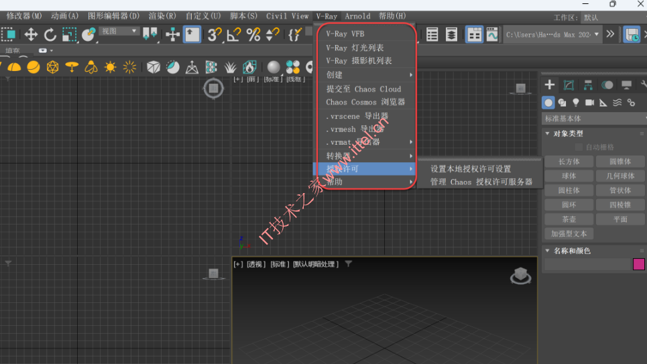This screenshot has width=647, height=364.
Task: Click the autosave disk with clock icon
Action: coord(632,35)
